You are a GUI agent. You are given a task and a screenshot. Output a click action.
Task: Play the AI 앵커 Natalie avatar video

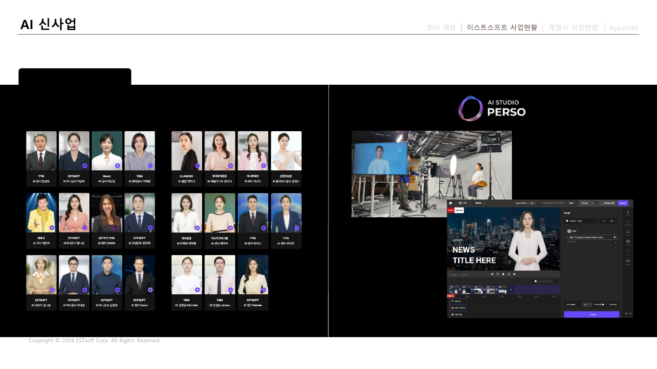click(x=264, y=290)
